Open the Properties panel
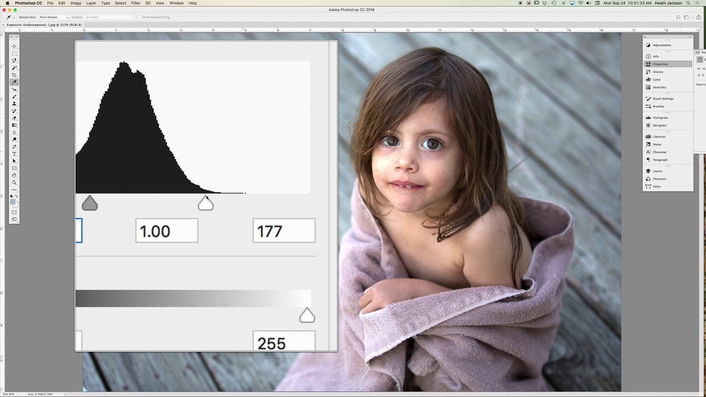706x397 pixels. pos(668,64)
